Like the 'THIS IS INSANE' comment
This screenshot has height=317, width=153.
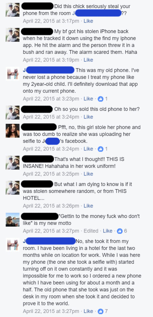[88, 174]
